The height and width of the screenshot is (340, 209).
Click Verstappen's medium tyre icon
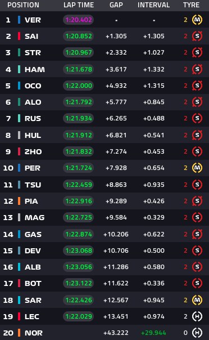click(197, 20)
